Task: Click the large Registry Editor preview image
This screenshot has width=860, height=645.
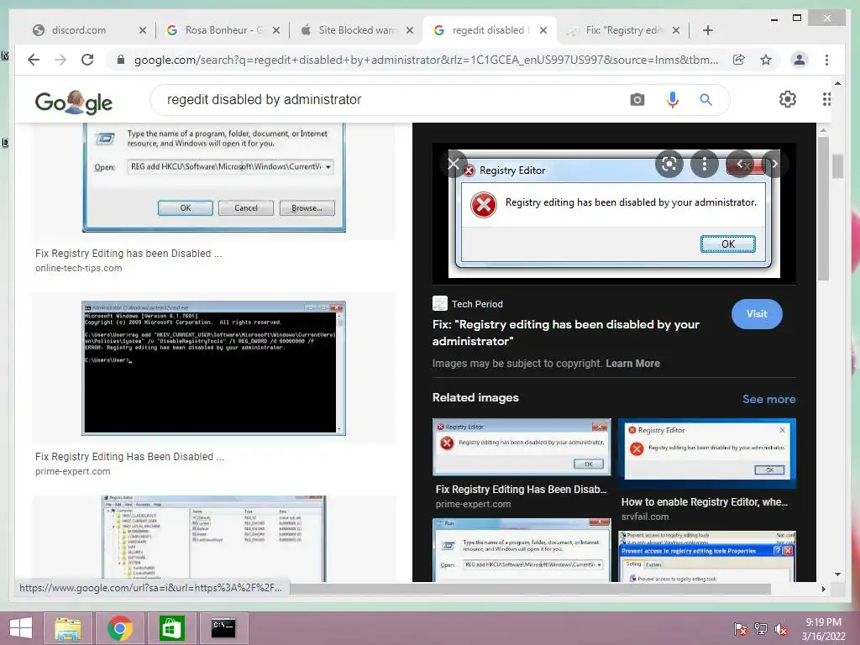Action: coord(614,214)
